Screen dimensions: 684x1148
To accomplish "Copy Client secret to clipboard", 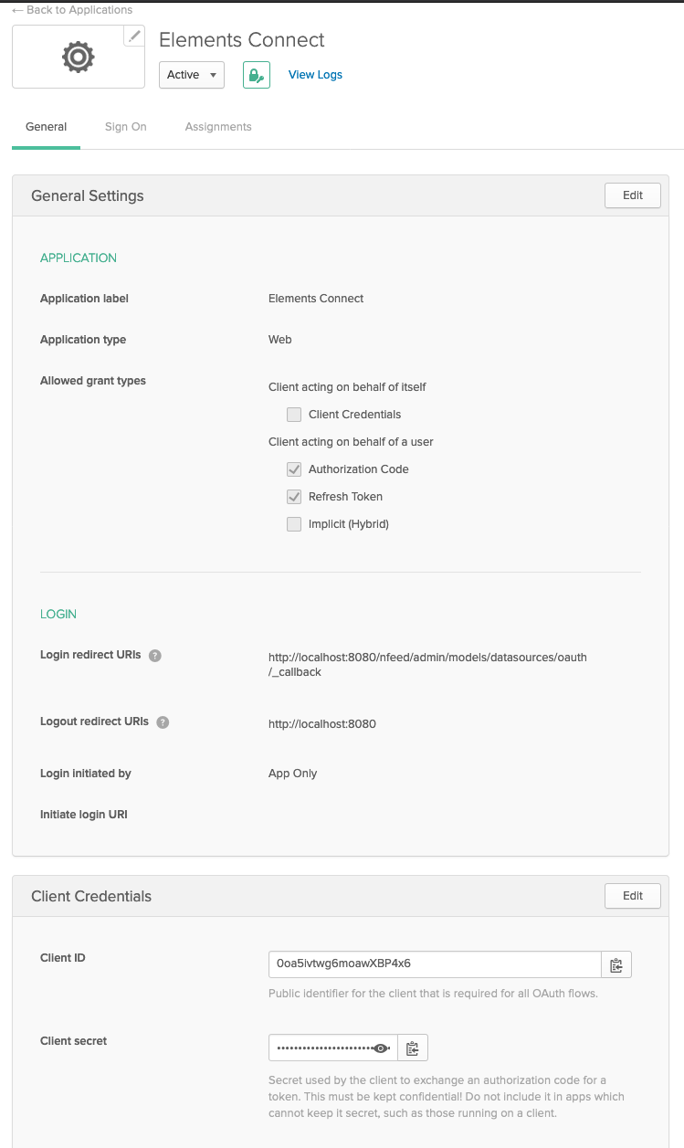I will (413, 1048).
